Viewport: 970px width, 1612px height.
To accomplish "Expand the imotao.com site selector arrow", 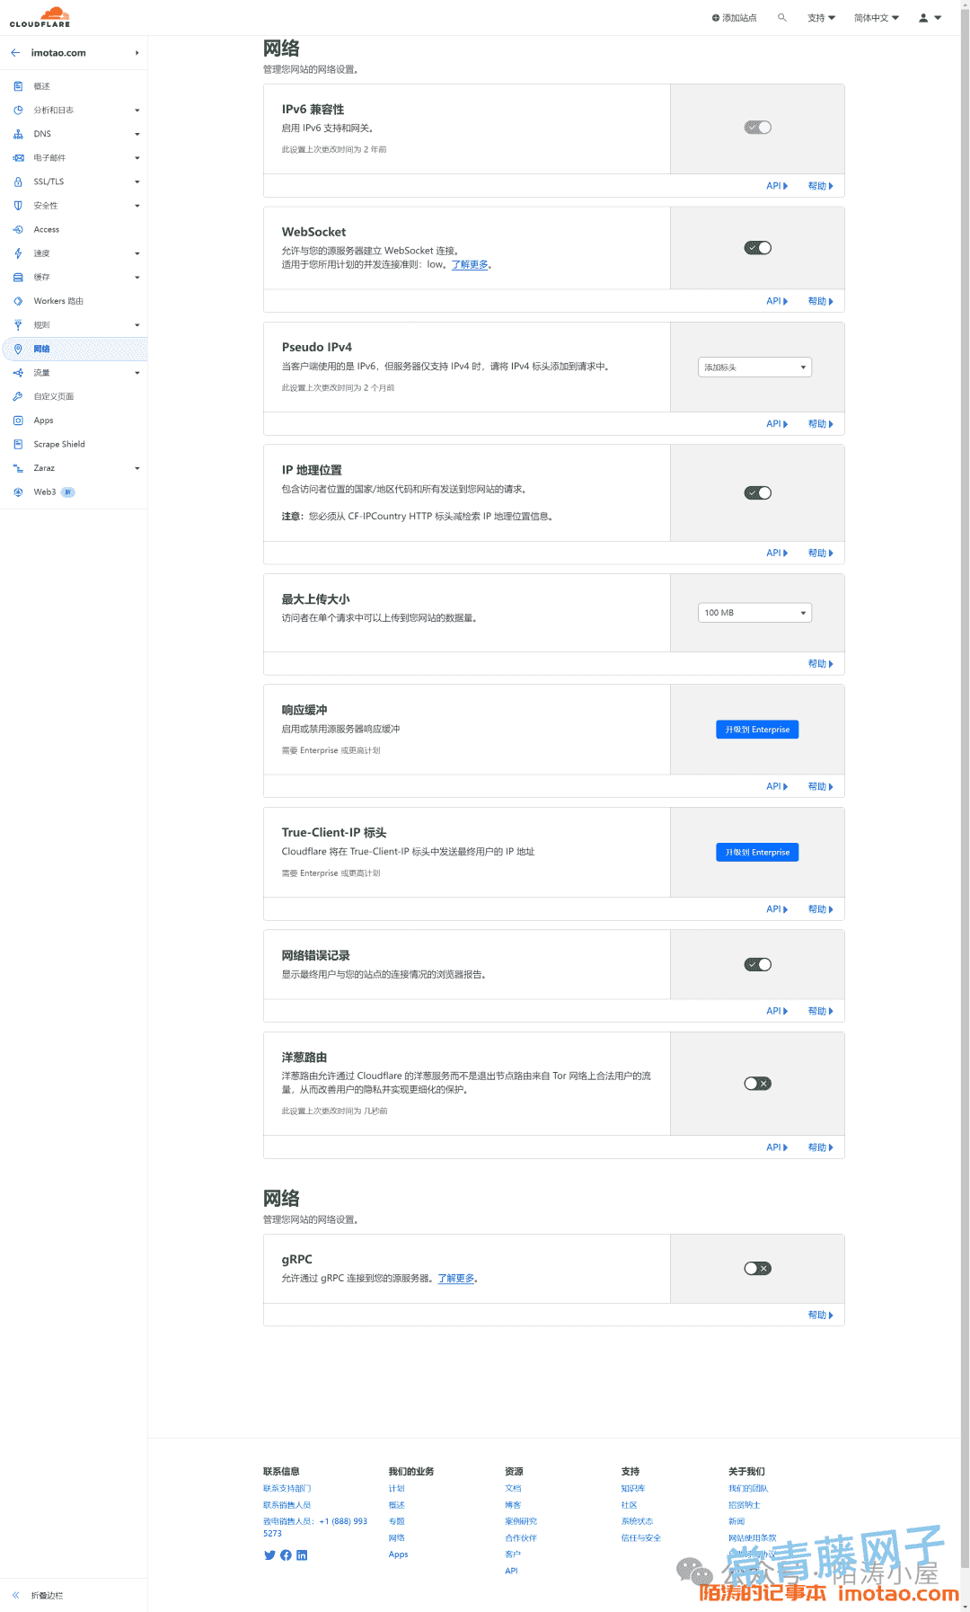I will point(137,53).
